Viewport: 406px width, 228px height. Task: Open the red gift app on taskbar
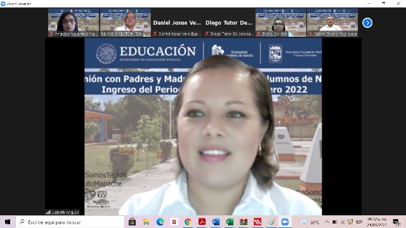[174, 222]
